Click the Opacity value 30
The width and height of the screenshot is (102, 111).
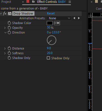pos(49,27)
